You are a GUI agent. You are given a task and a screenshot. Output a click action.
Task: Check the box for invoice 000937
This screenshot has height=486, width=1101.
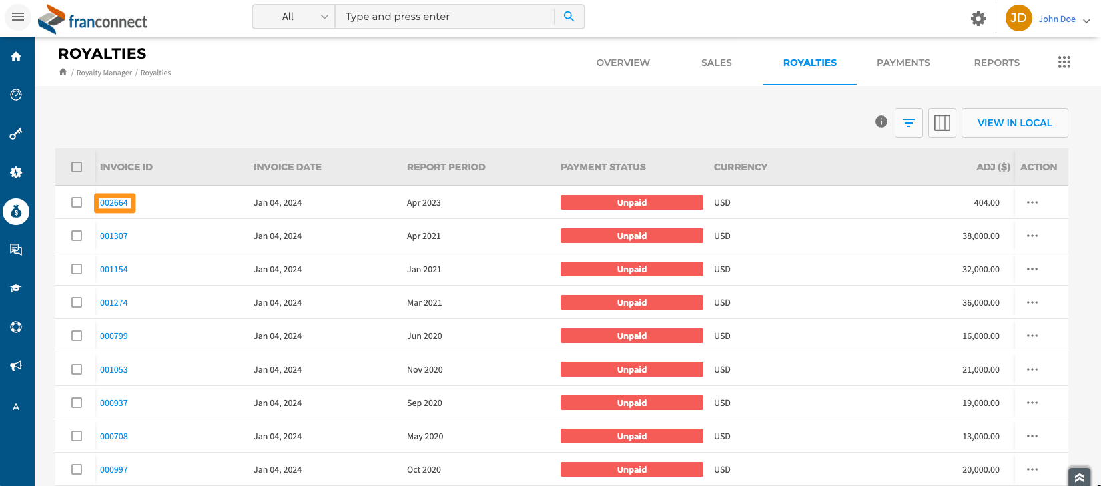pyautogui.click(x=77, y=403)
